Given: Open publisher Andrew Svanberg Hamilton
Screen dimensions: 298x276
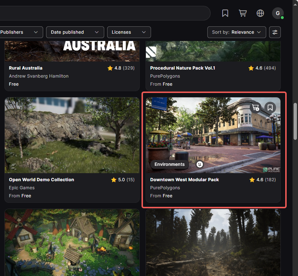Looking at the screenshot, I should coord(39,76).
